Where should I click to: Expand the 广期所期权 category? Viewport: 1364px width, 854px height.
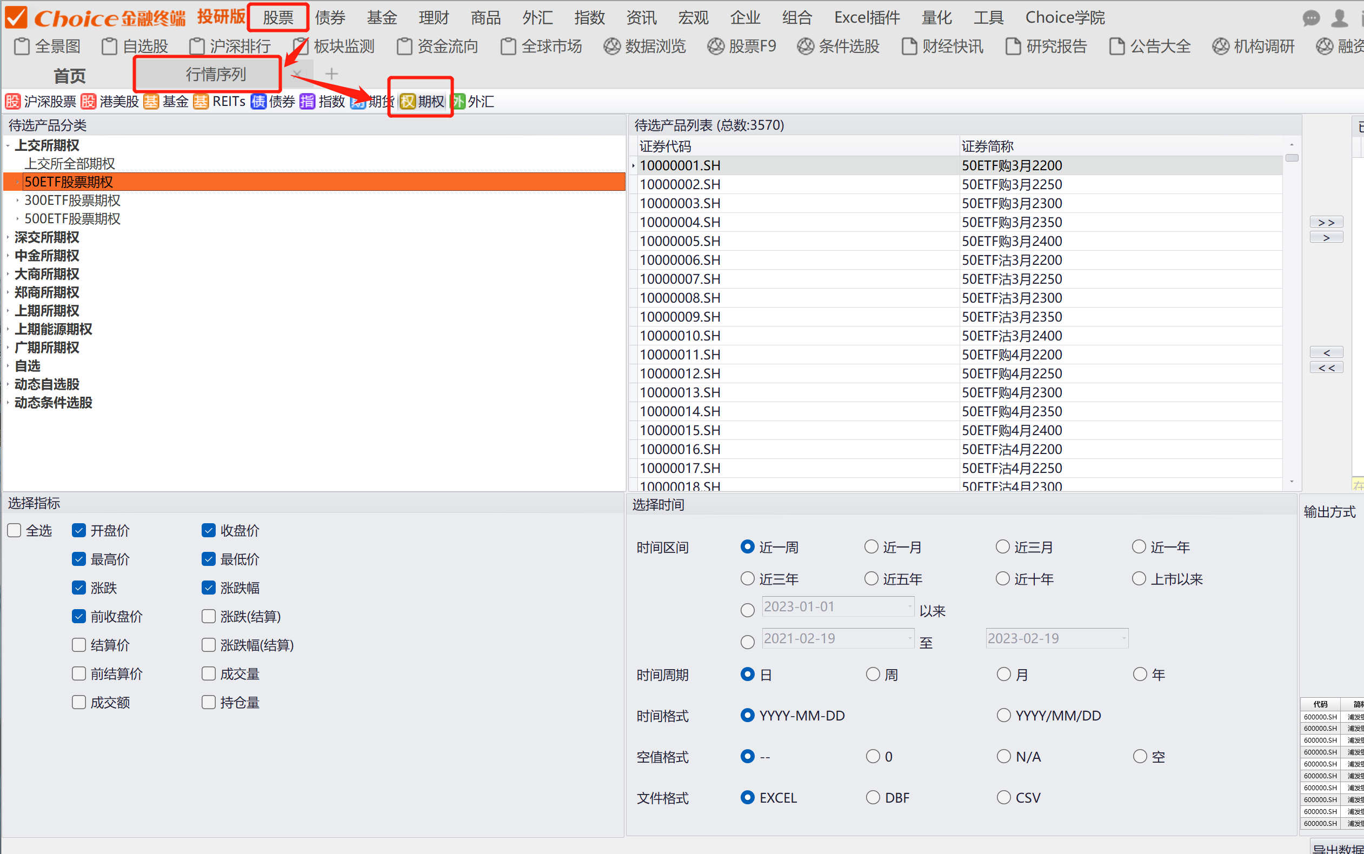8,348
